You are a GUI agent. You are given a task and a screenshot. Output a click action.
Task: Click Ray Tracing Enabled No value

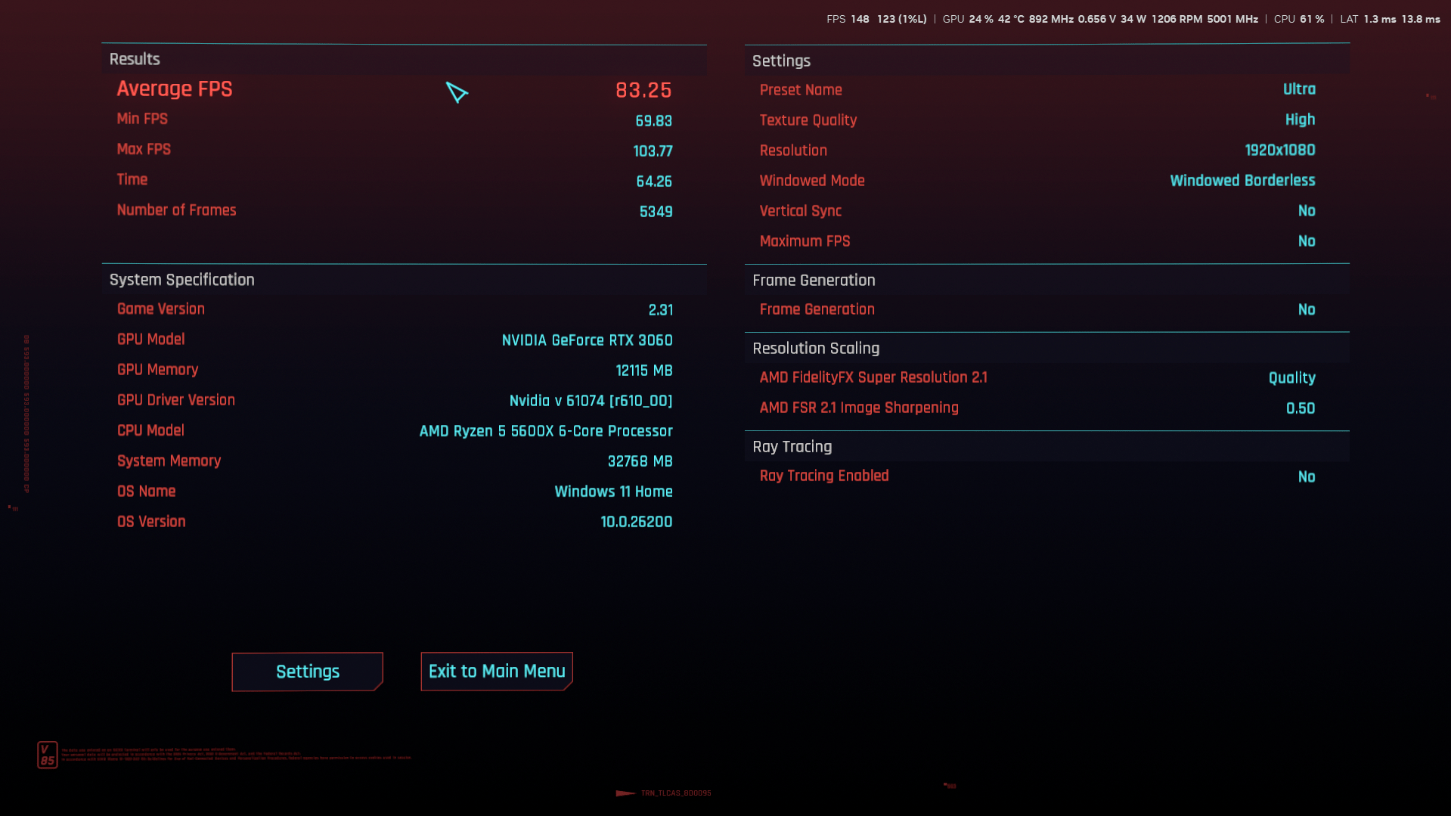tap(1307, 477)
